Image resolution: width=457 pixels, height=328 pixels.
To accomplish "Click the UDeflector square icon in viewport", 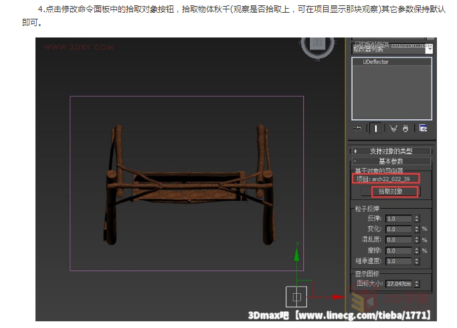I will (296, 297).
